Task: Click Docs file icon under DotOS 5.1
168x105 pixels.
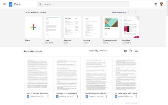Action: [28, 96]
